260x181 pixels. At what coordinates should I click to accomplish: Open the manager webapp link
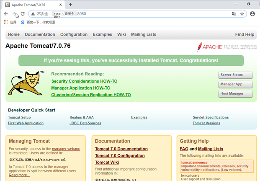coord(66,149)
